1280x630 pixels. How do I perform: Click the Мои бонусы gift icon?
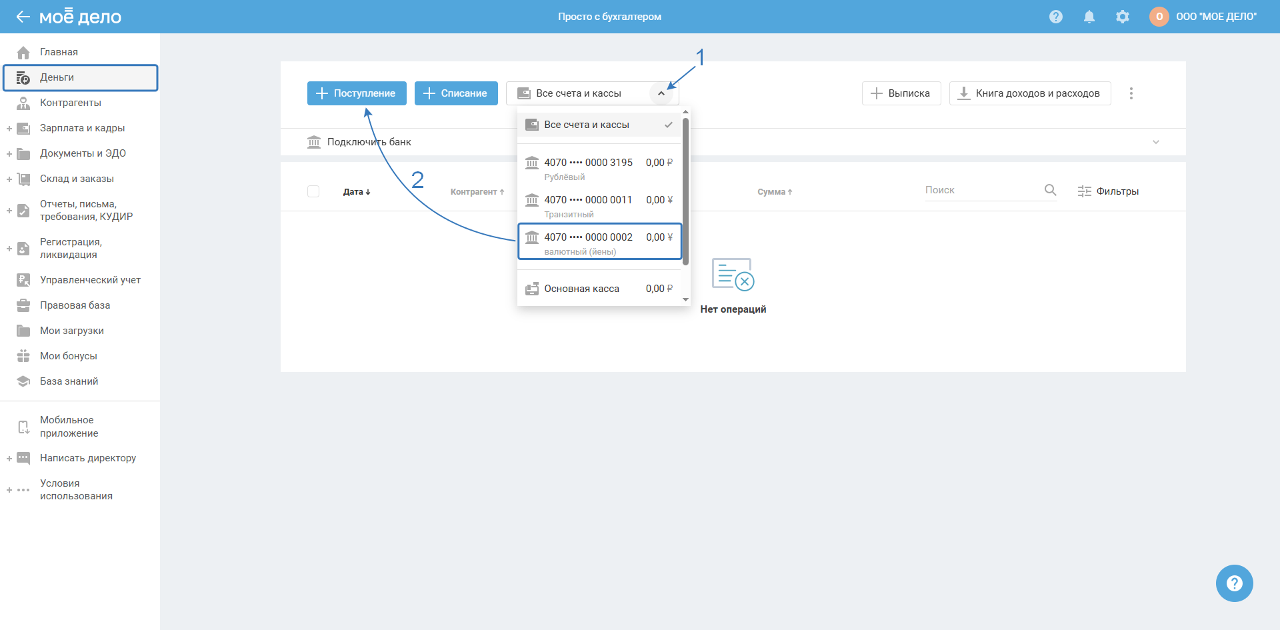point(23,356)
